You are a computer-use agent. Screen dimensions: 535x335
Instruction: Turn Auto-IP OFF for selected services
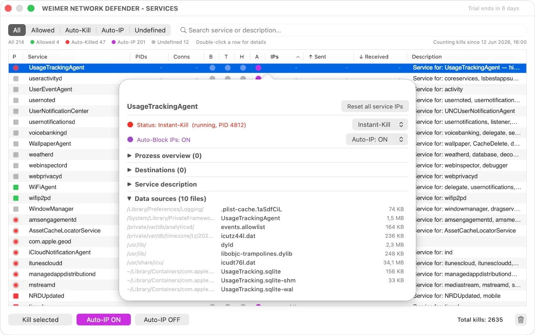point(162,320)
